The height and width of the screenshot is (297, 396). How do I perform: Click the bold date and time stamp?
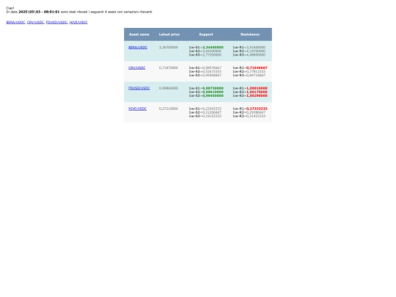[39, 12]
